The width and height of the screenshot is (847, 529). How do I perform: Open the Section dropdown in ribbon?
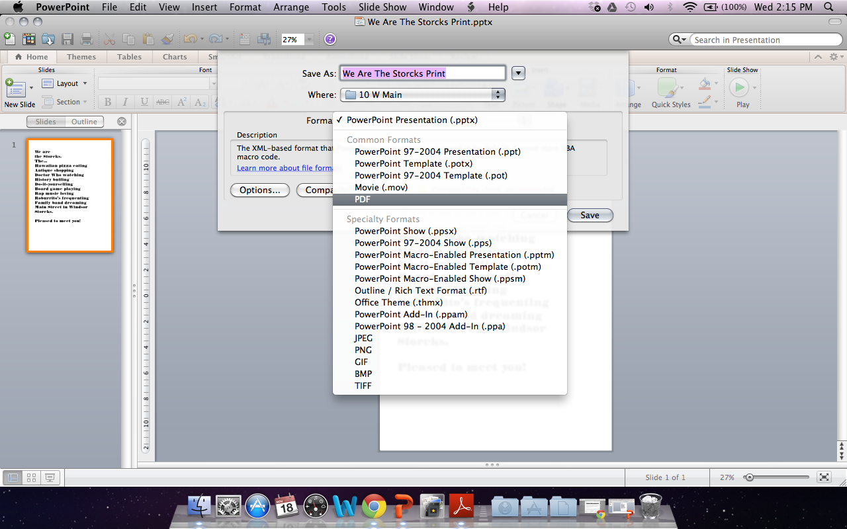(x=64, y=102)
